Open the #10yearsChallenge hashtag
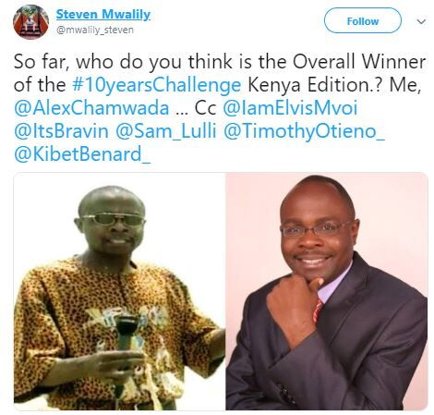 tap(157, 85)
